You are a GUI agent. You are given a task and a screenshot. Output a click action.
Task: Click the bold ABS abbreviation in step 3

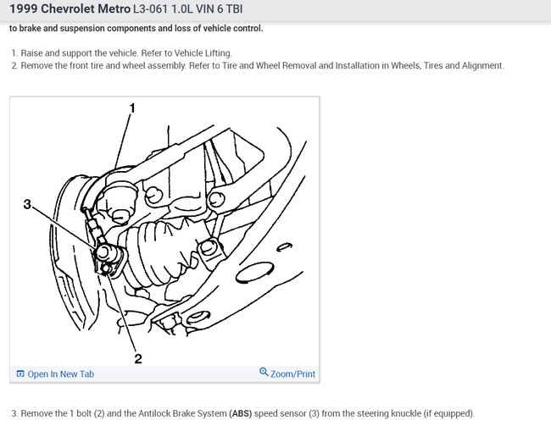[241, 413]
